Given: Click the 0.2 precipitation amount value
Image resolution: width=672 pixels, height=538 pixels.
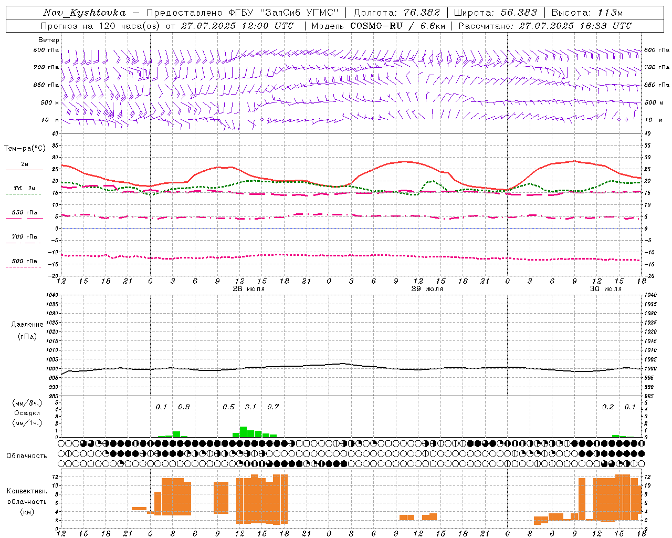Looking at the screenshot, I should (608, 407).
